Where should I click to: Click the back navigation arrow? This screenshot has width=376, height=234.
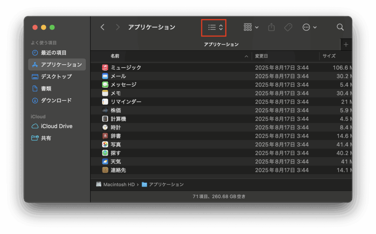pyautogui.click(x=102, y=27)
